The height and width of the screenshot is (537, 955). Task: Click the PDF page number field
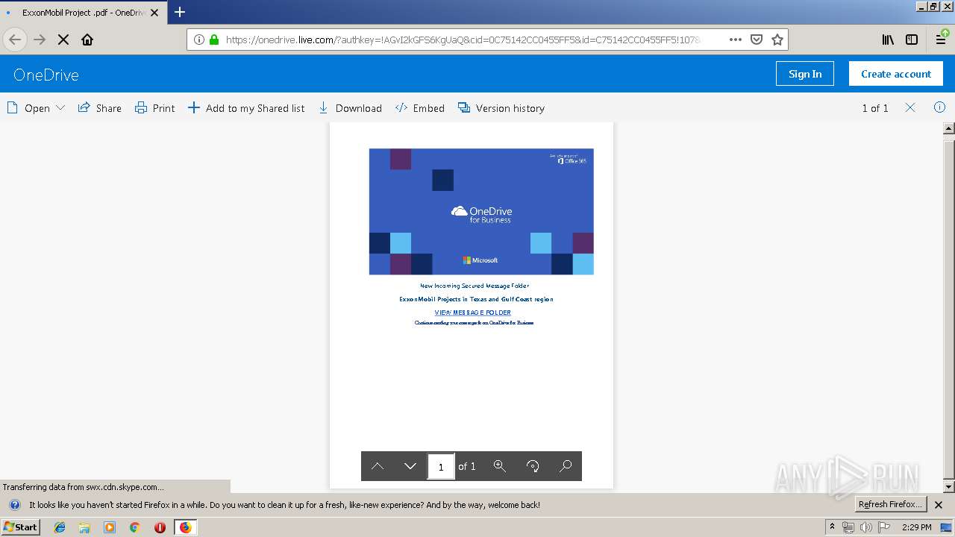click(441, 466)
